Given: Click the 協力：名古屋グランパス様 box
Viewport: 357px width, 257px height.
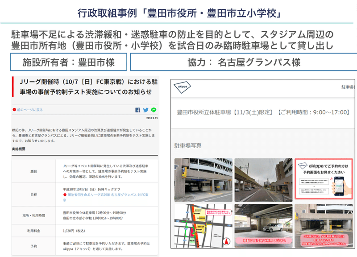Looking at the screenshot, I should [244, 62].
